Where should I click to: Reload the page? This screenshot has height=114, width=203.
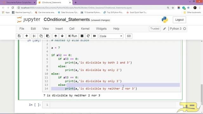click(x=13, y=8)
